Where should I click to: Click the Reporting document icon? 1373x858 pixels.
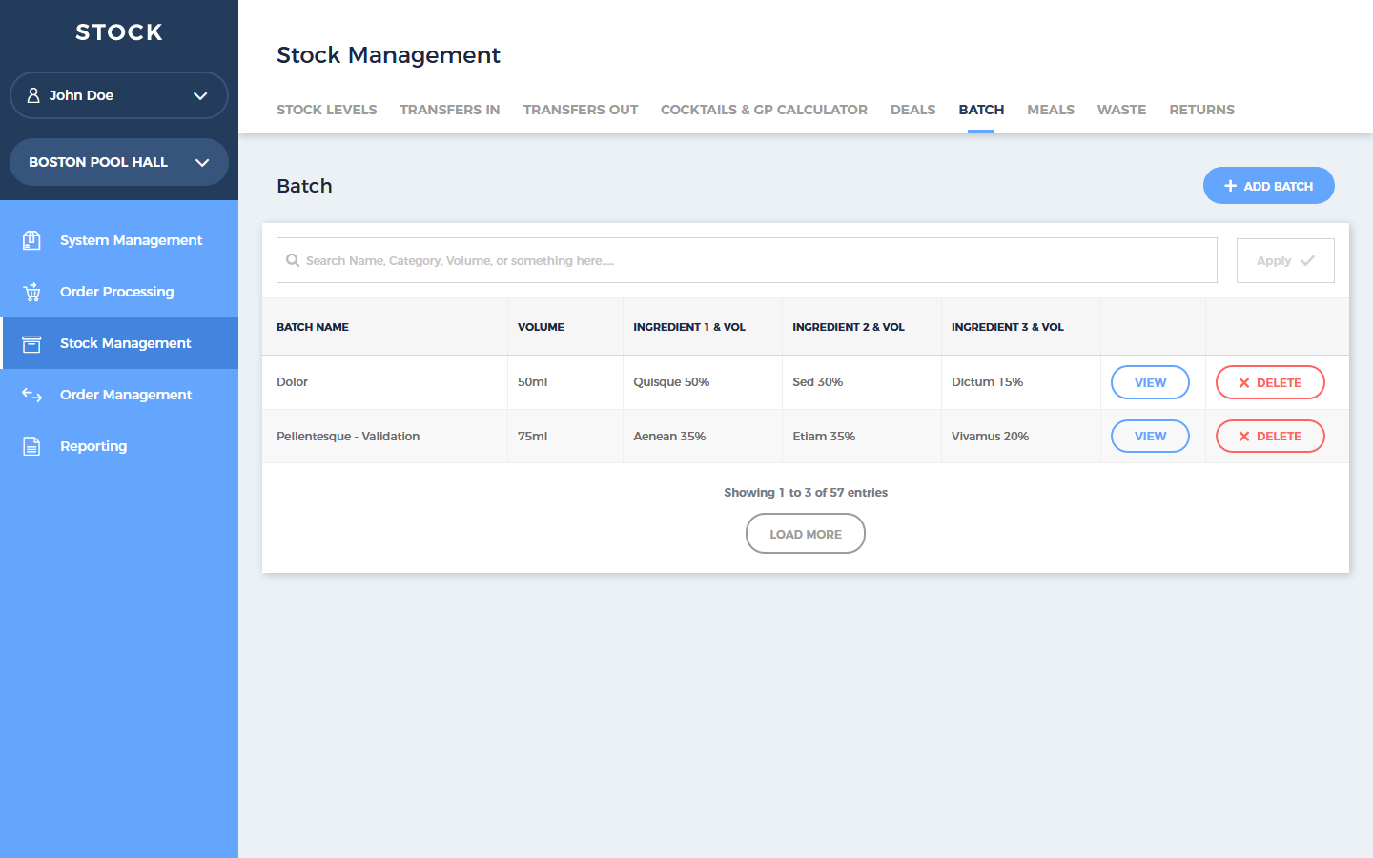pos(31,446)
